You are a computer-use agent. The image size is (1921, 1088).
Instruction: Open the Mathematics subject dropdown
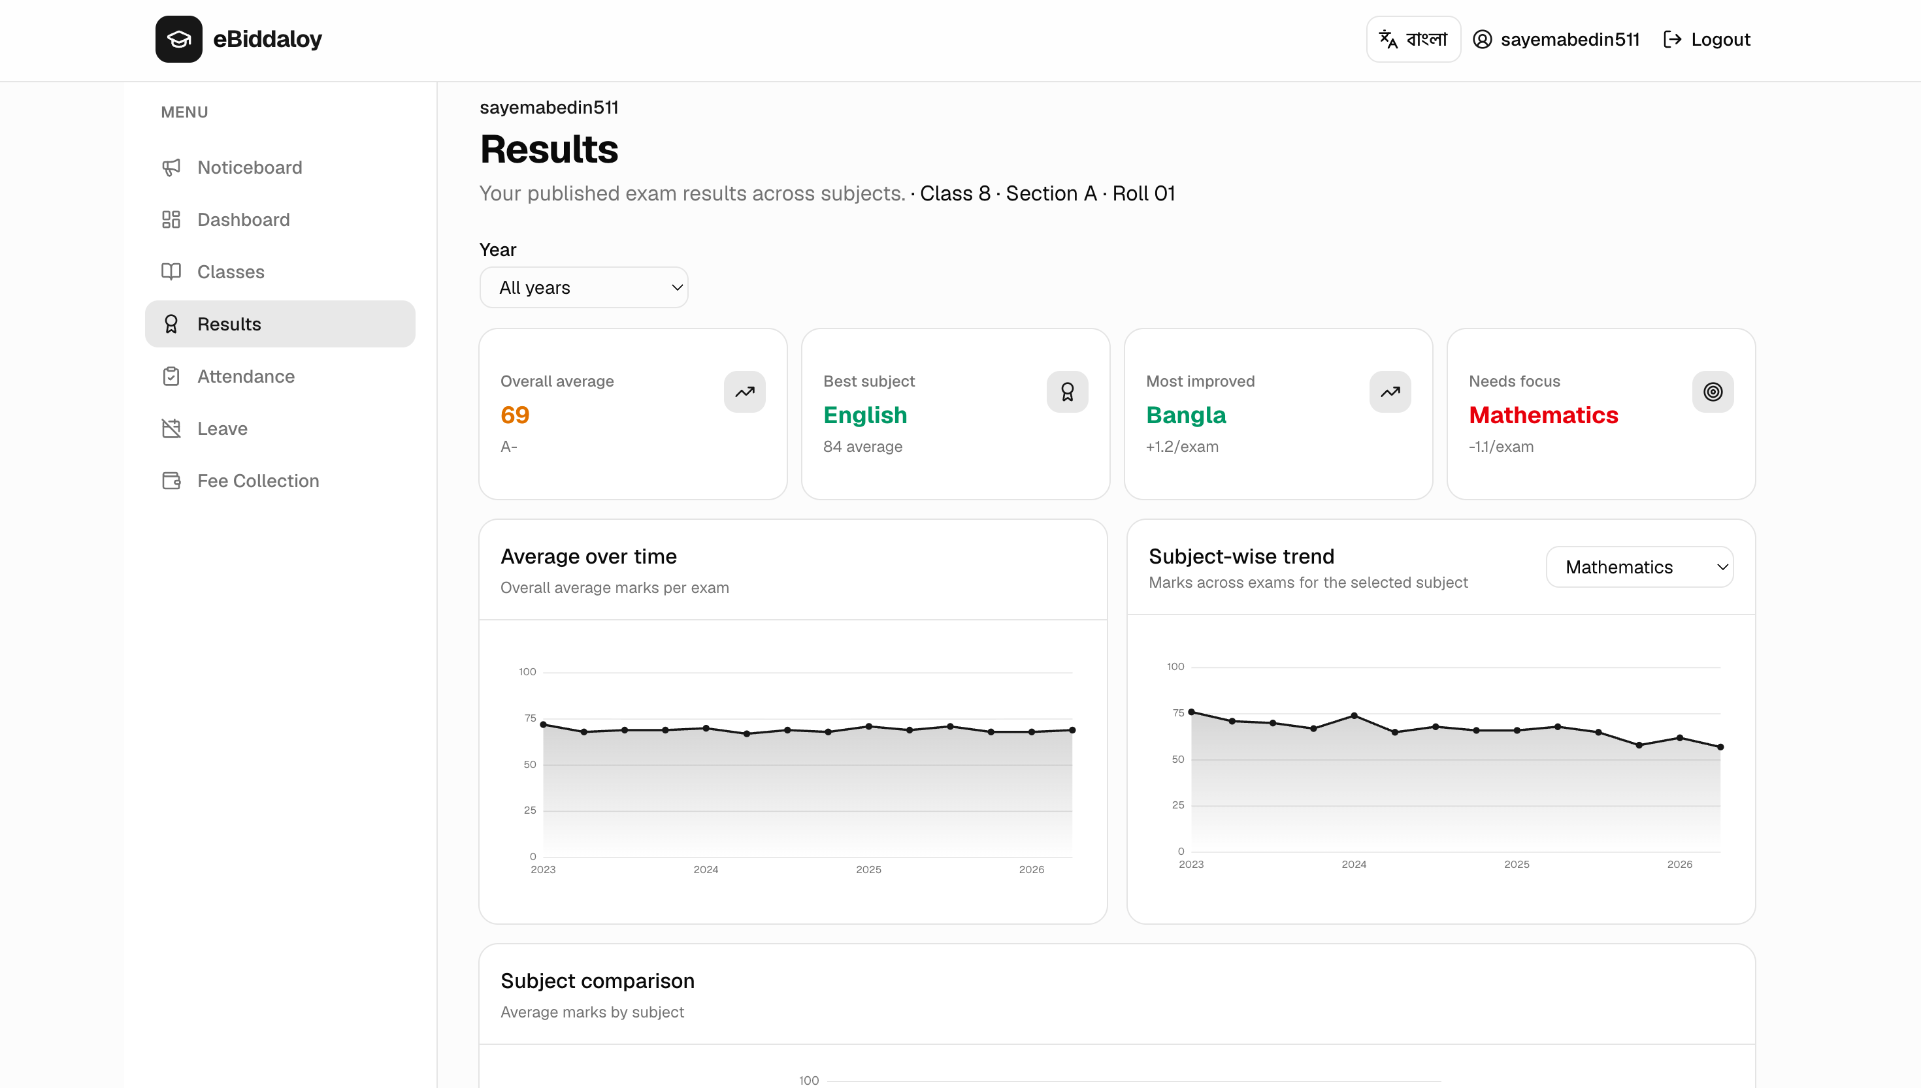click(x=1640, y=567)
